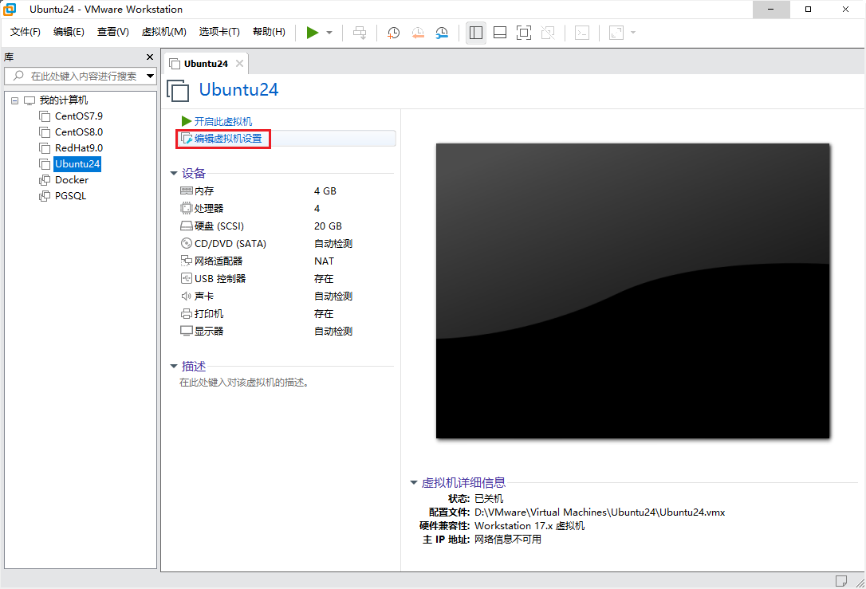Click the full screen mode icon
The image size is (866, 589).
pos(524,33)
